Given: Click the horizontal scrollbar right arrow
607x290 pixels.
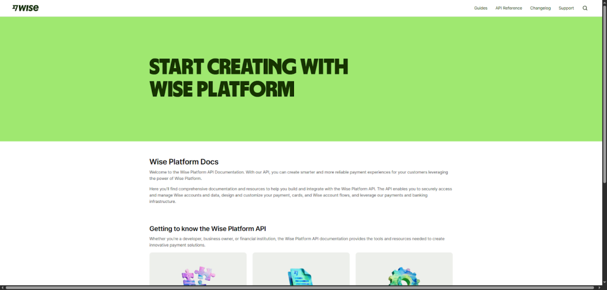Looking at the screenshot, I should [x=604, y=288].
